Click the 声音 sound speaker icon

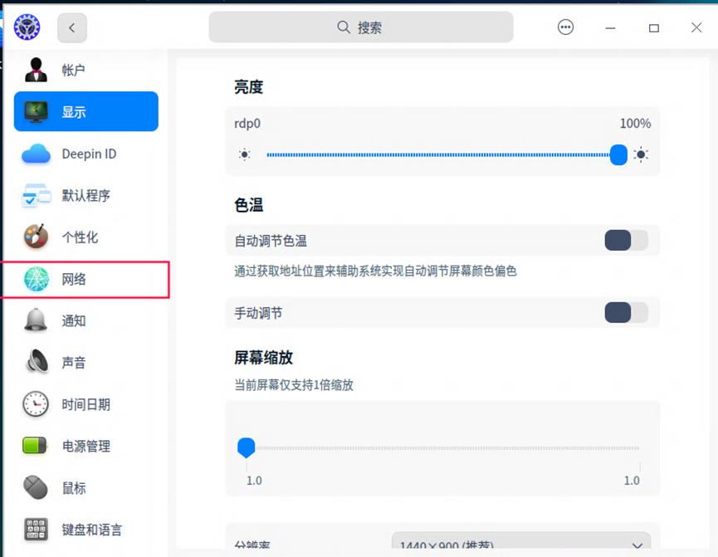click(35, 362)
